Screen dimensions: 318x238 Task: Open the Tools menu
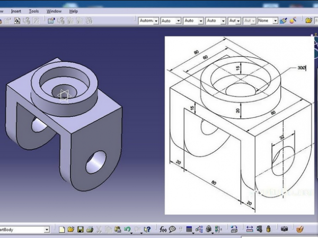(34, 11)
